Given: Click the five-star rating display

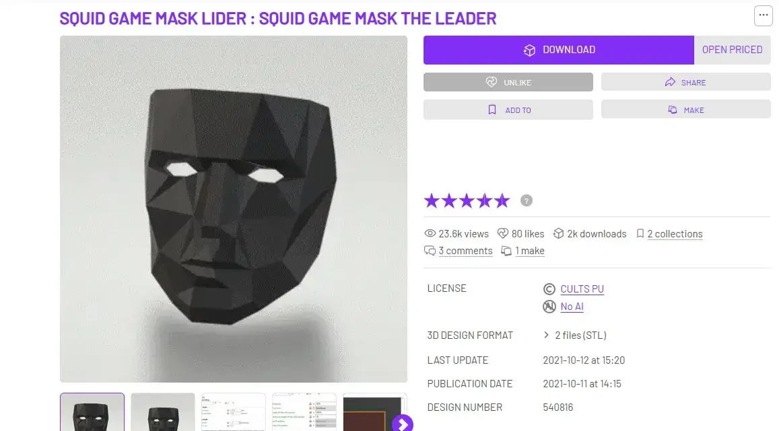Looking at the screenshot, I should (467, 200).
